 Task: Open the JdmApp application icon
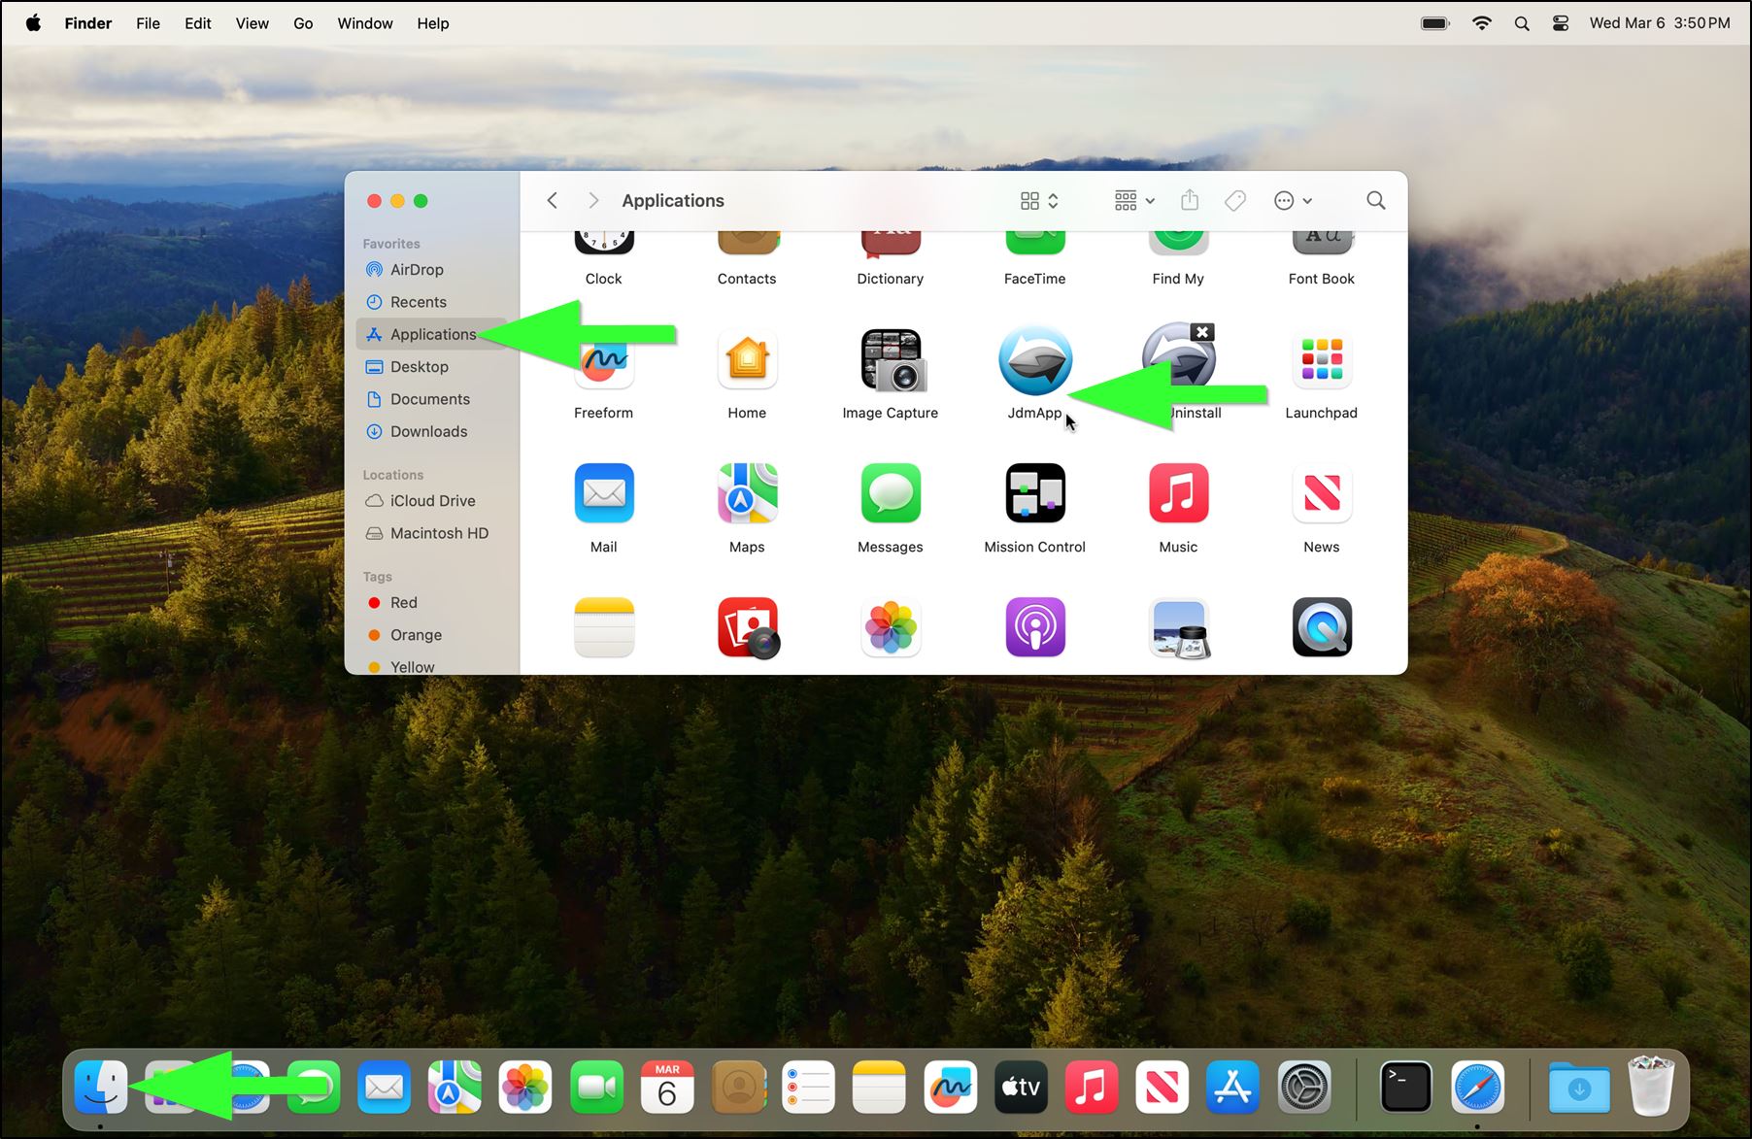1034,360
